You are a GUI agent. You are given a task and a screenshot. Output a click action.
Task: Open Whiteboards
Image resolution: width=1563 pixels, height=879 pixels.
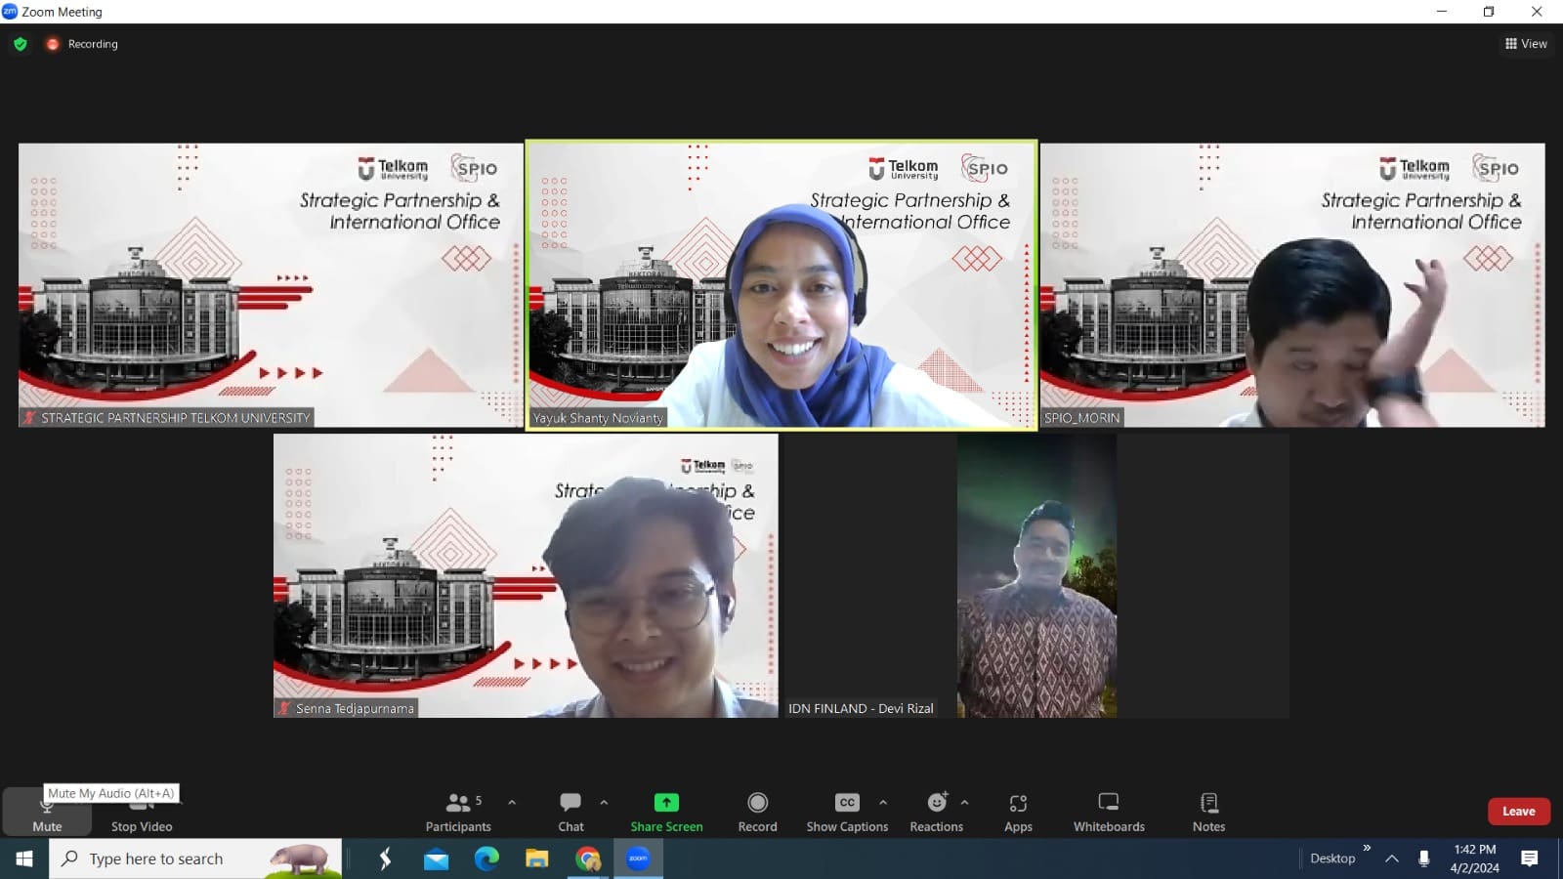(1109, 812)
